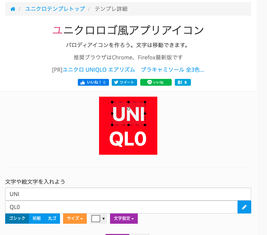Select the 丸ゴ font toggle
Image resolution: width=267 pixels, height=235 pixels.
(x=52, y=219)
